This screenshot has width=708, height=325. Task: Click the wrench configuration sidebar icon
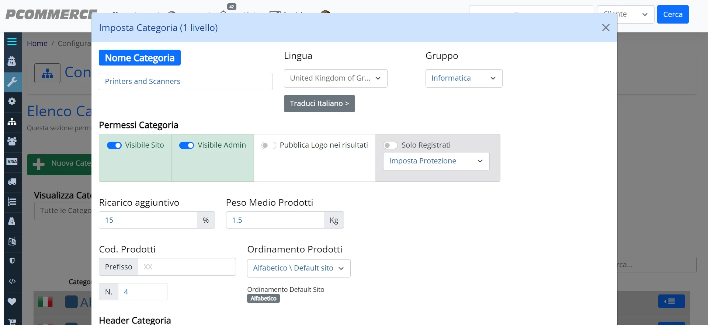[x=12, y=82]
